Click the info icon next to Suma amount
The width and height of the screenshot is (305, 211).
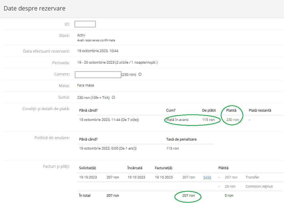click(x=113, y=97)
